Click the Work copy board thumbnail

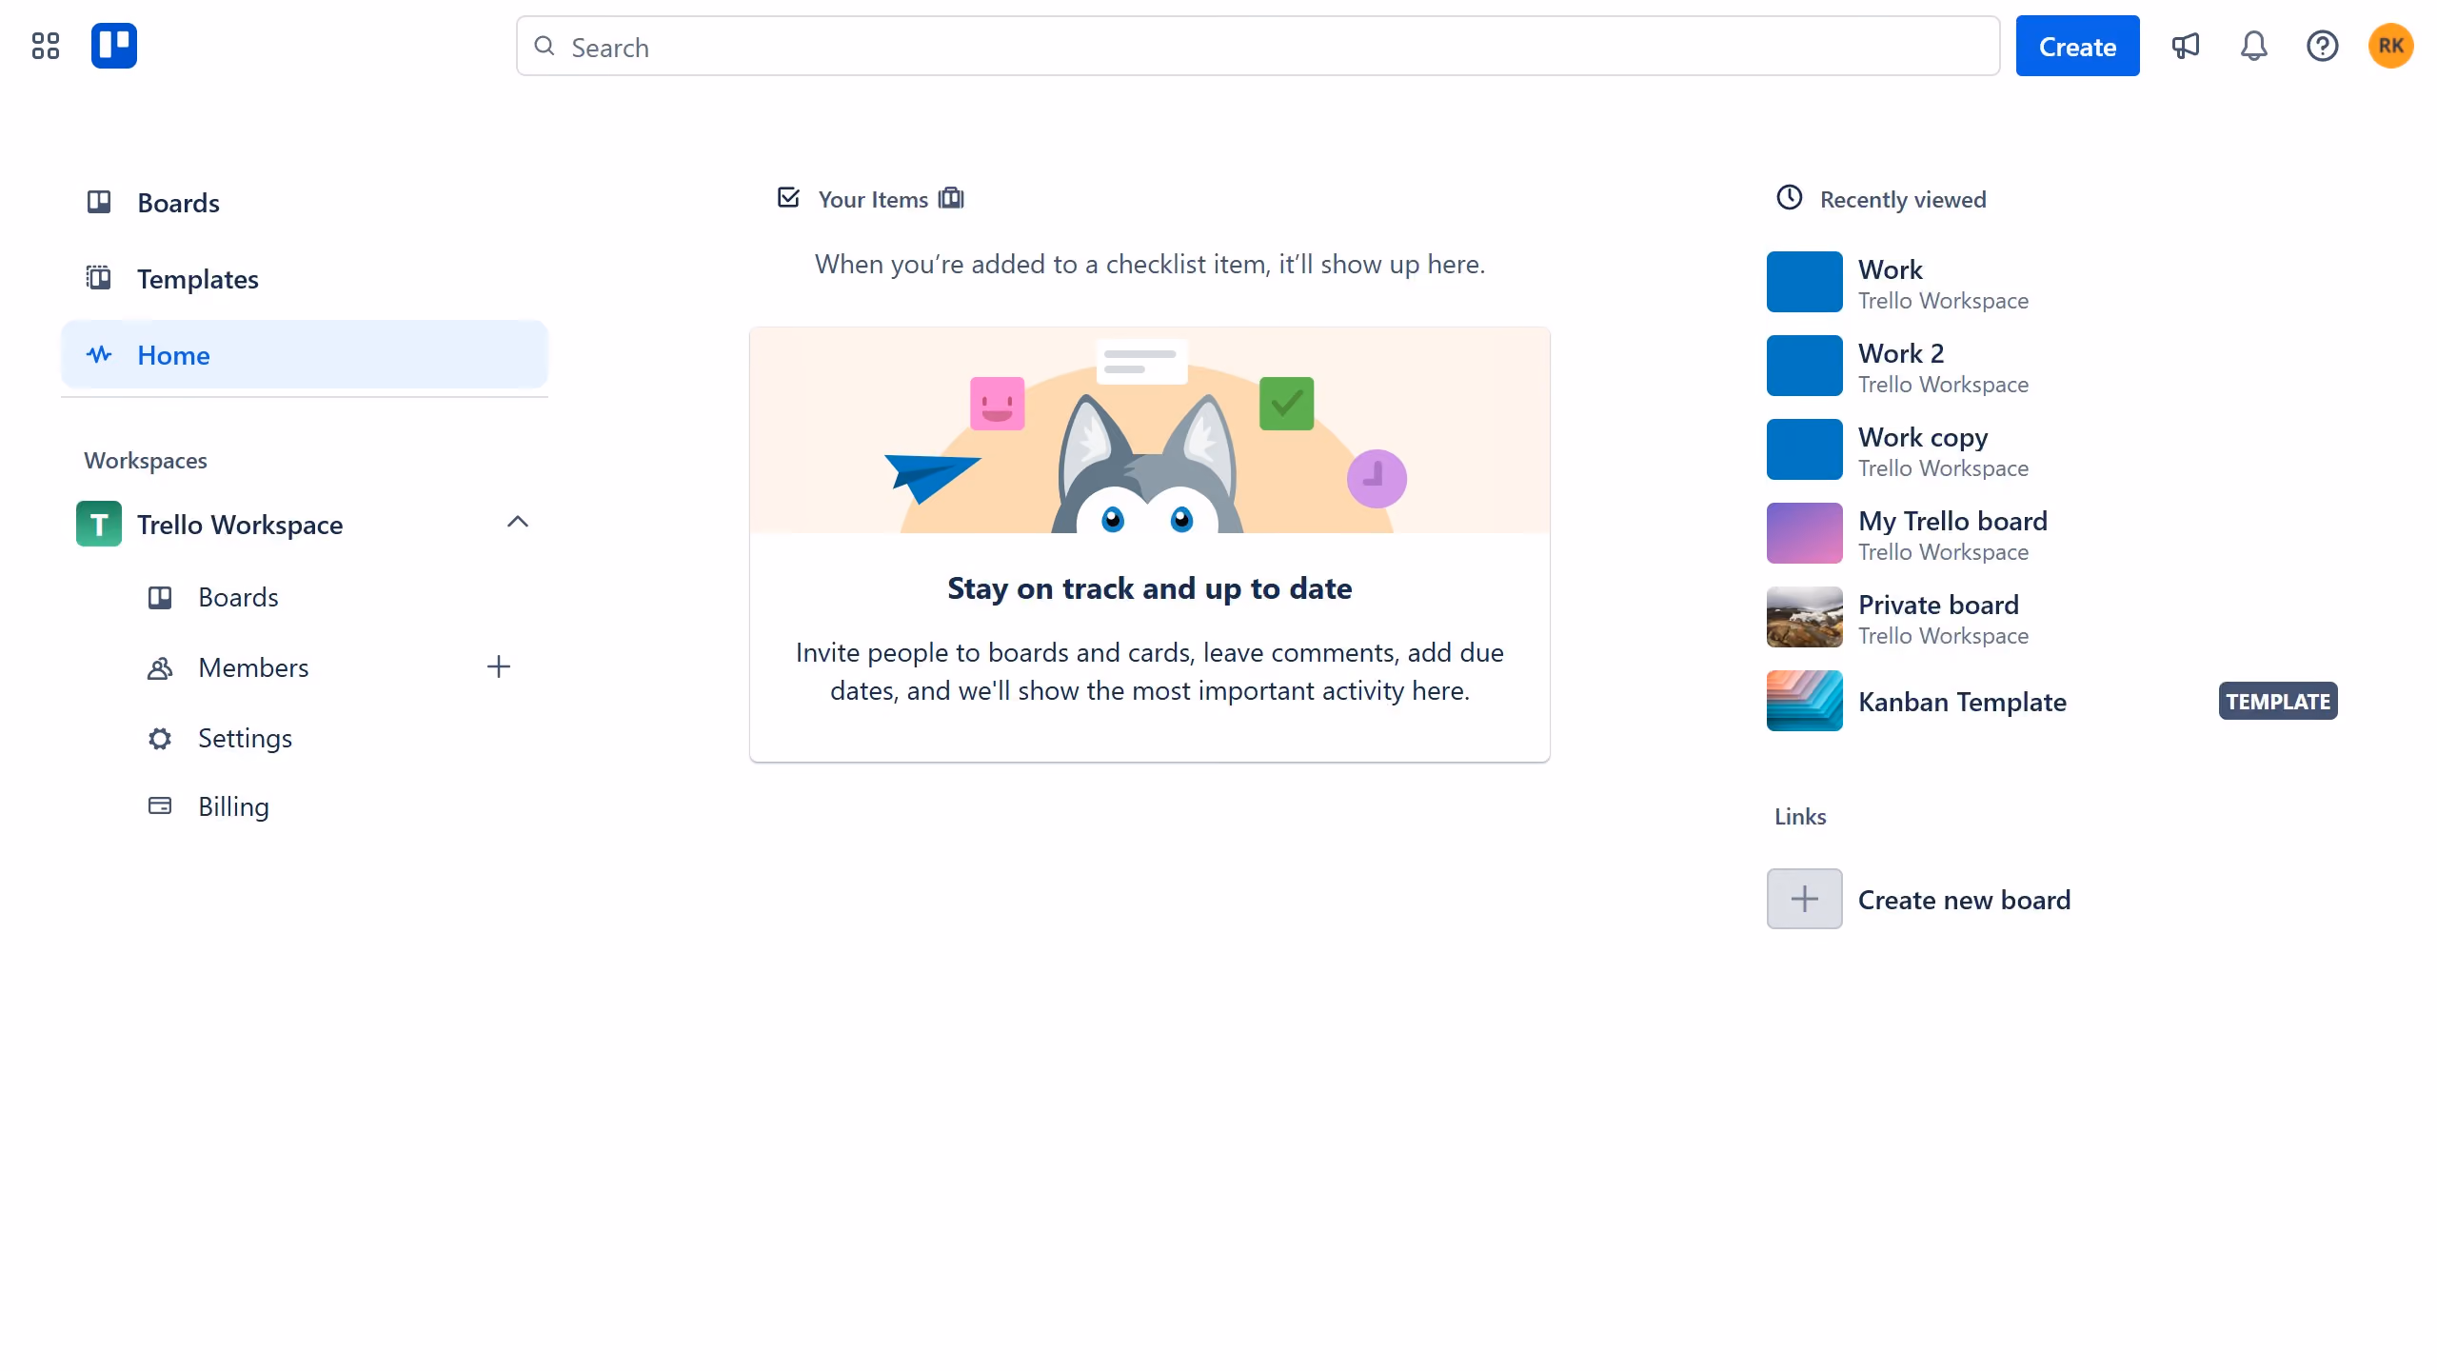[1805, 449]
